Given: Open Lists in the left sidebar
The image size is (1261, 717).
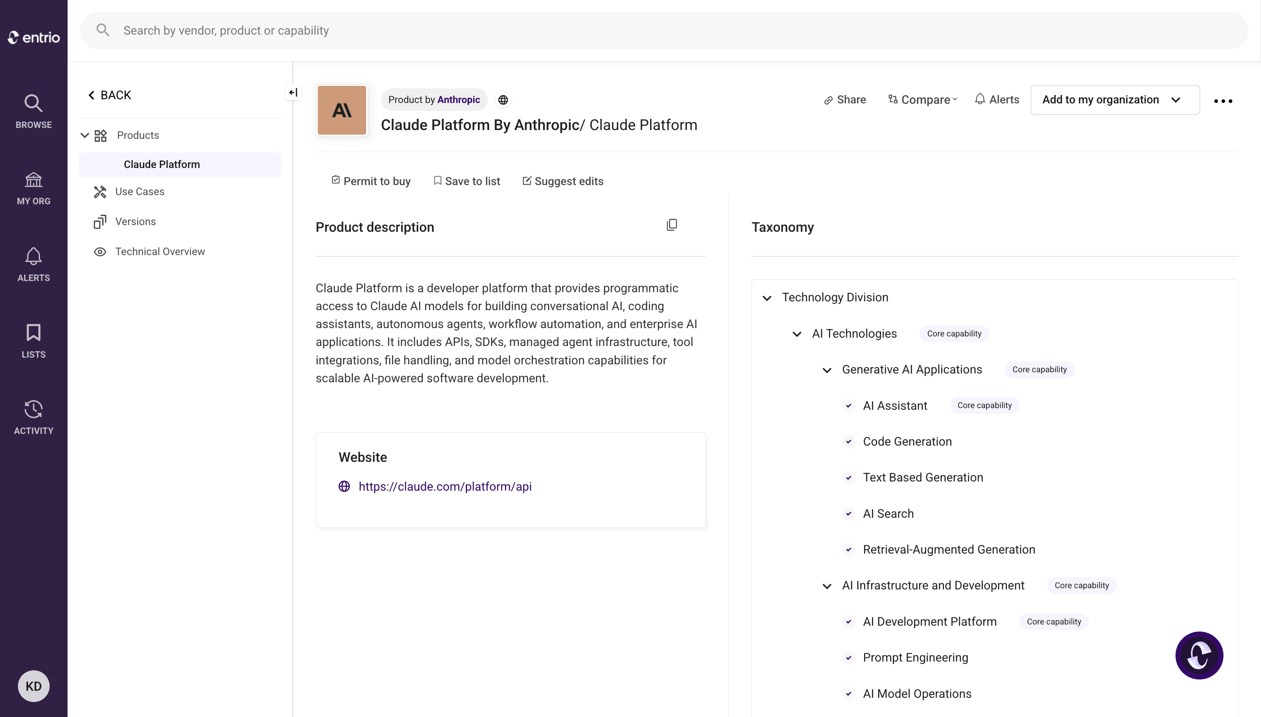Looking at the screenshot, I should 33,341.
